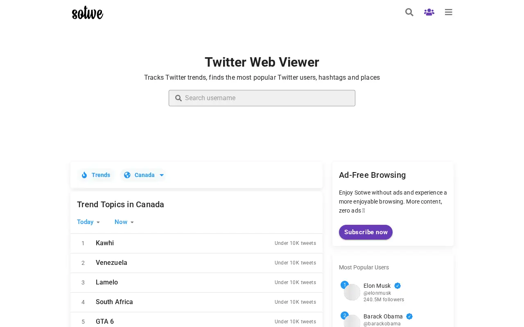Screen dimensions: 524x327
Task: Click the Trend Topics in Canada heading
Action: click(120, 204)
